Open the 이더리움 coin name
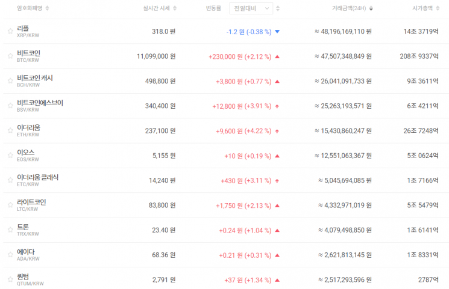Viewport: 449px width, 289px height. 29,127
